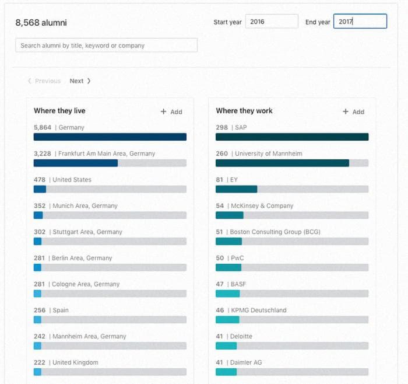
Task: Click the '298 | SAP' label
Action: pyautogui.click(x=231, y=127)
